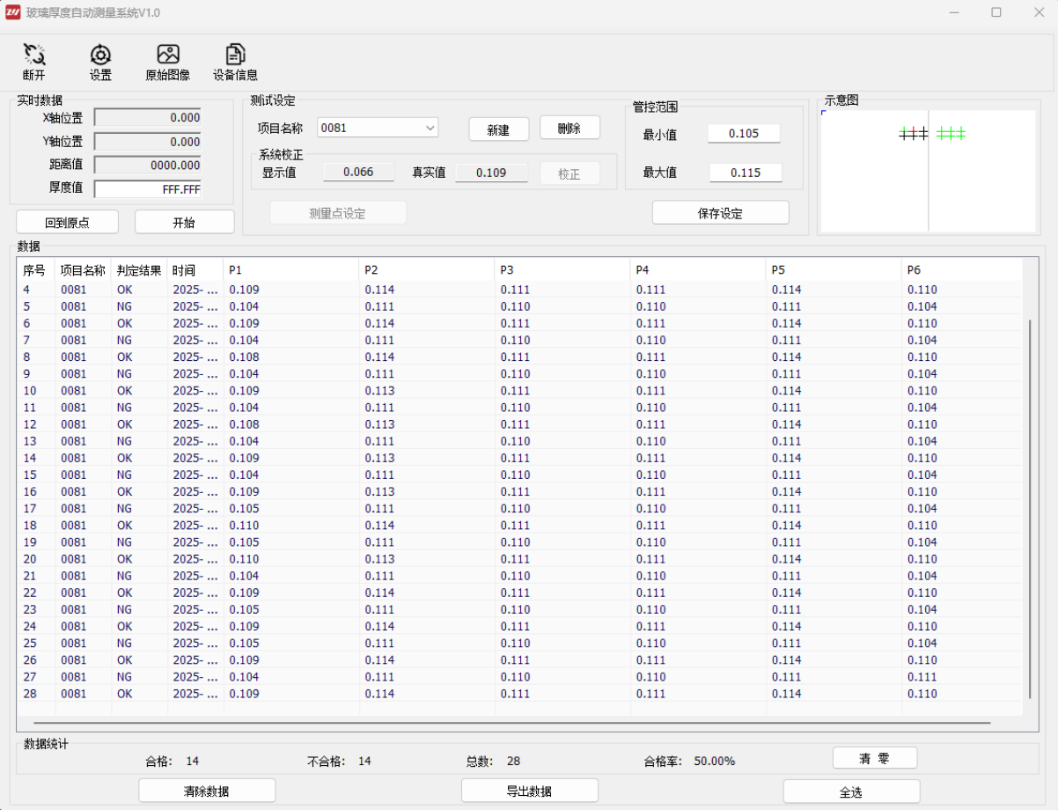The image size is (1058, 810).
Task: Click the 导出数据 export button
Action: tap(529, 792)
